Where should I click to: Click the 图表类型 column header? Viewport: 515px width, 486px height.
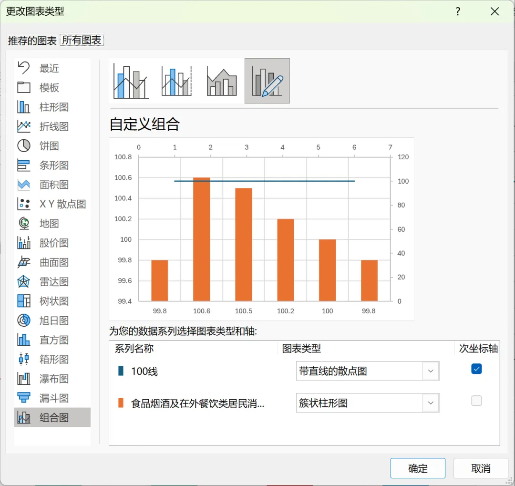301,348
